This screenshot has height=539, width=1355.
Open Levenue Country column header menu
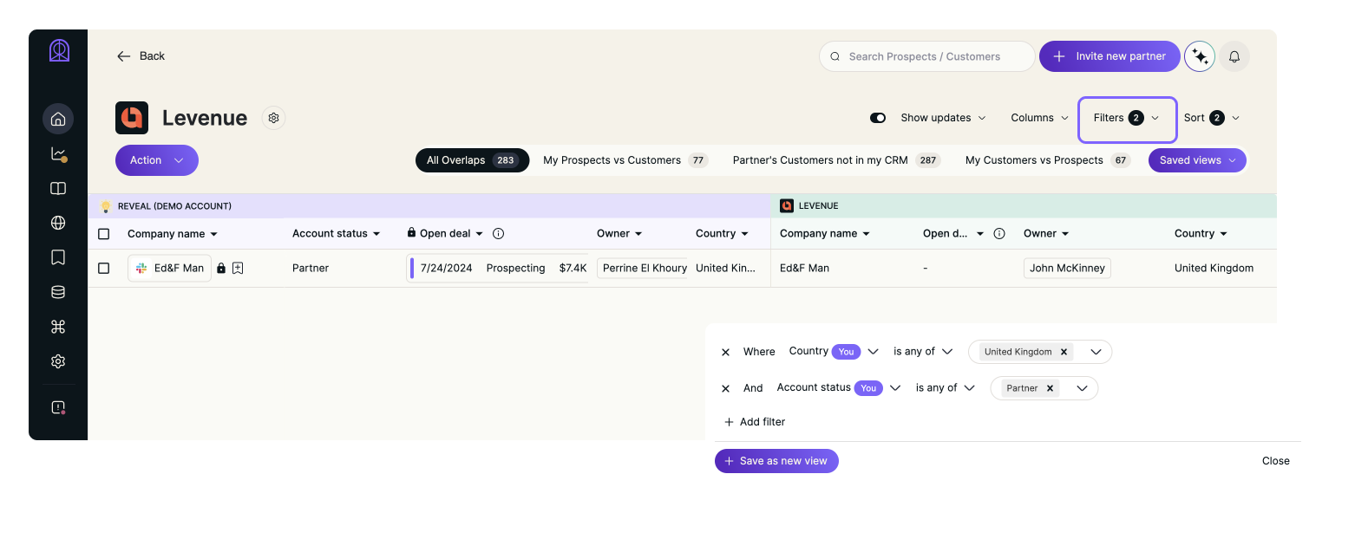point(1201,234)
